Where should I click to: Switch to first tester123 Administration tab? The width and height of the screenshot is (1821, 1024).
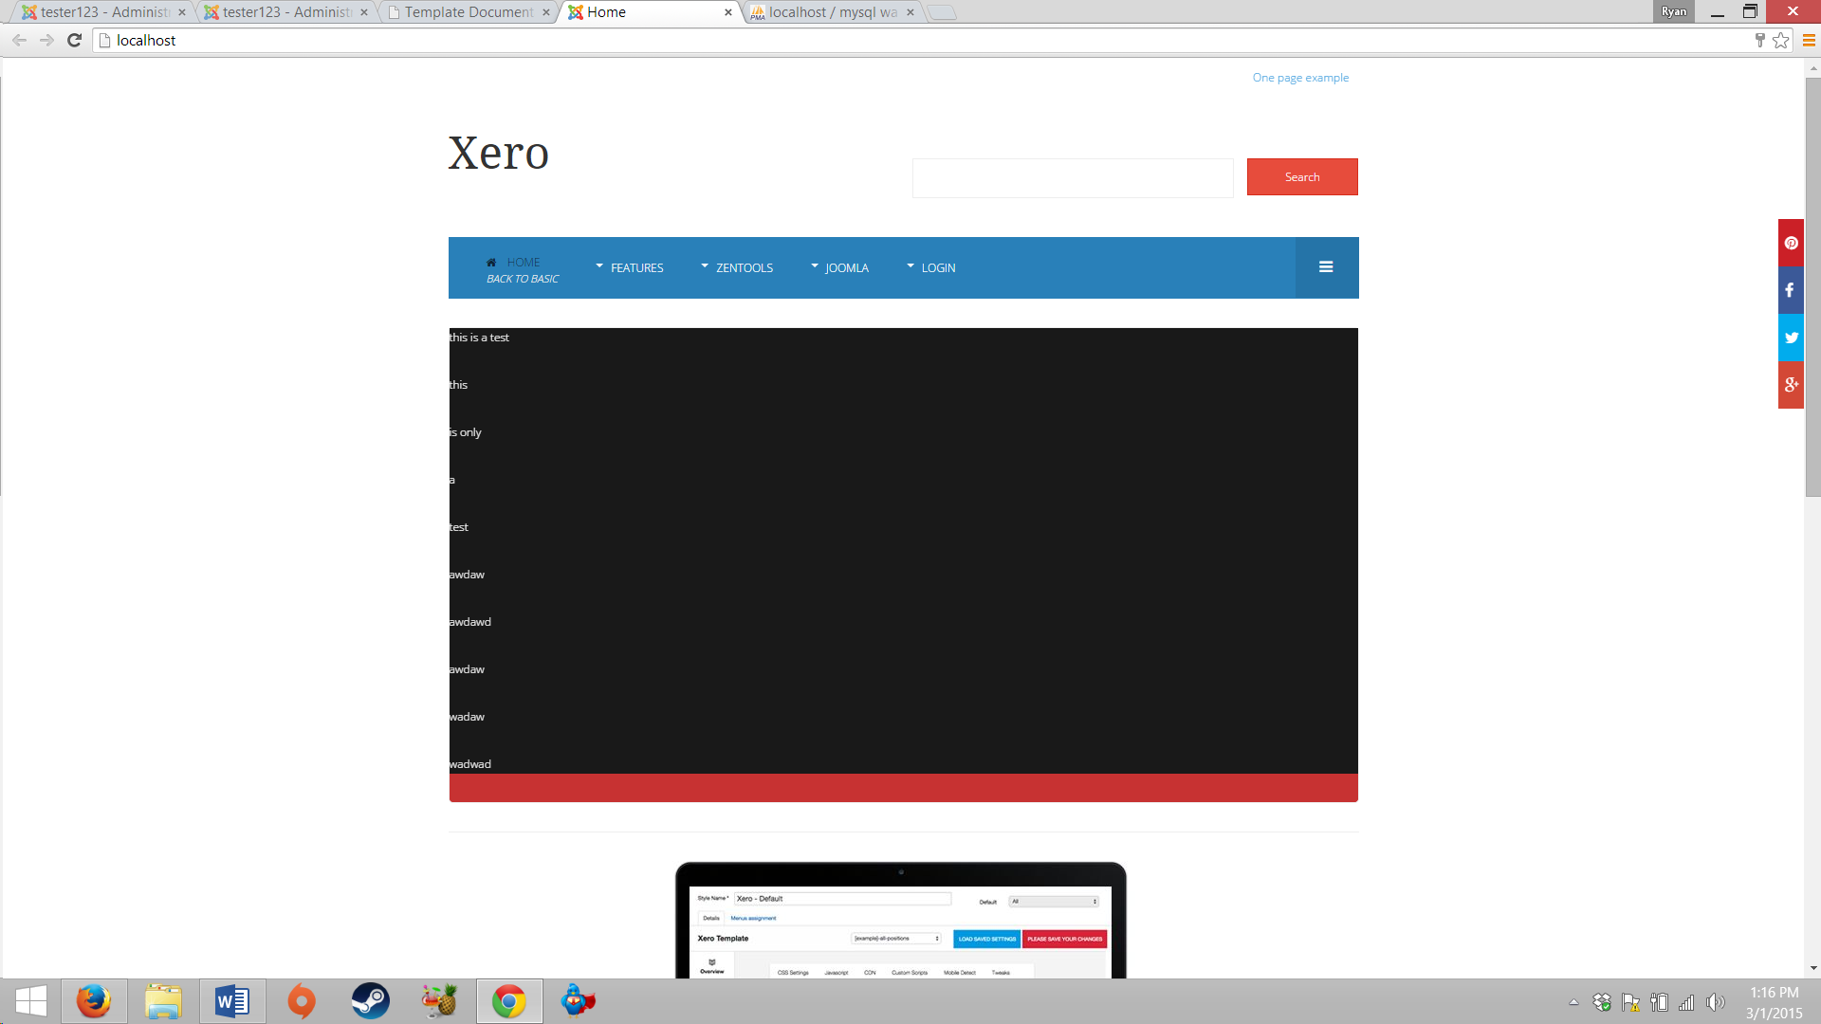(102, 12)
